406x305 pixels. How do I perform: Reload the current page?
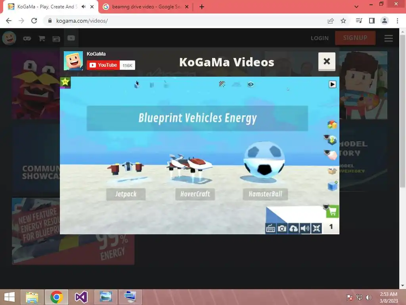34,21
